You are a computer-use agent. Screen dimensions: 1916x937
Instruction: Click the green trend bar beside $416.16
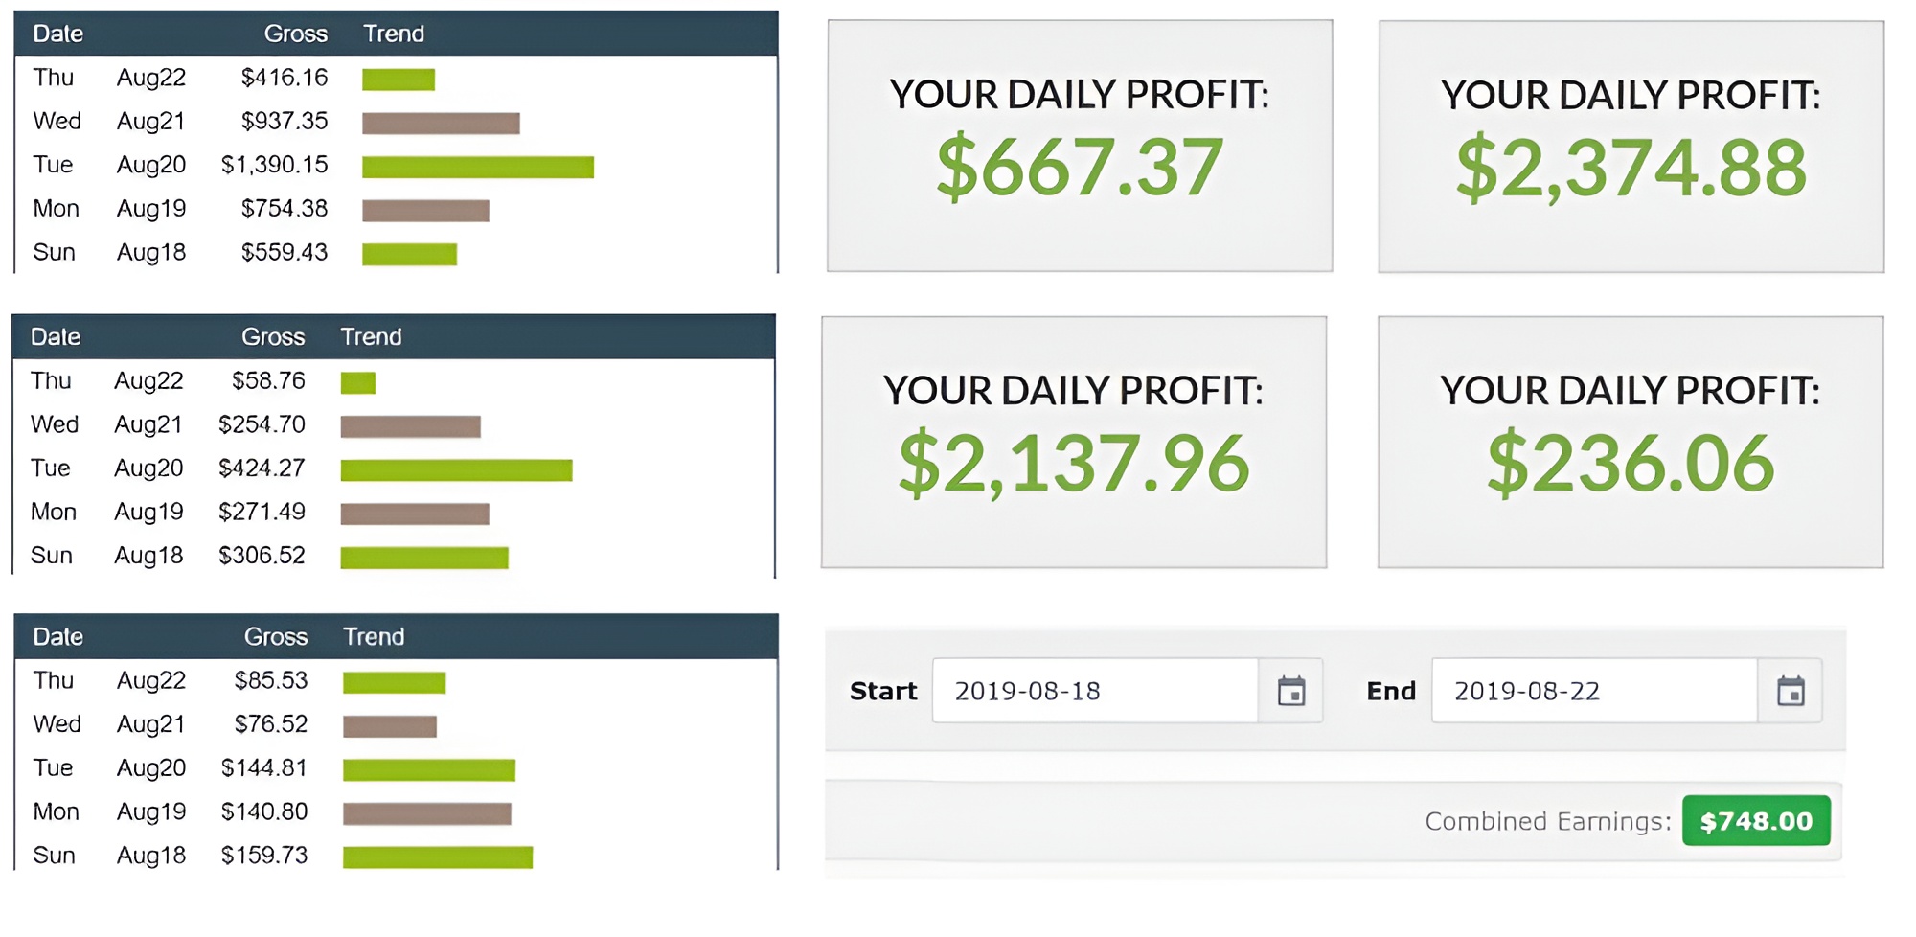[x=398, y=80]
